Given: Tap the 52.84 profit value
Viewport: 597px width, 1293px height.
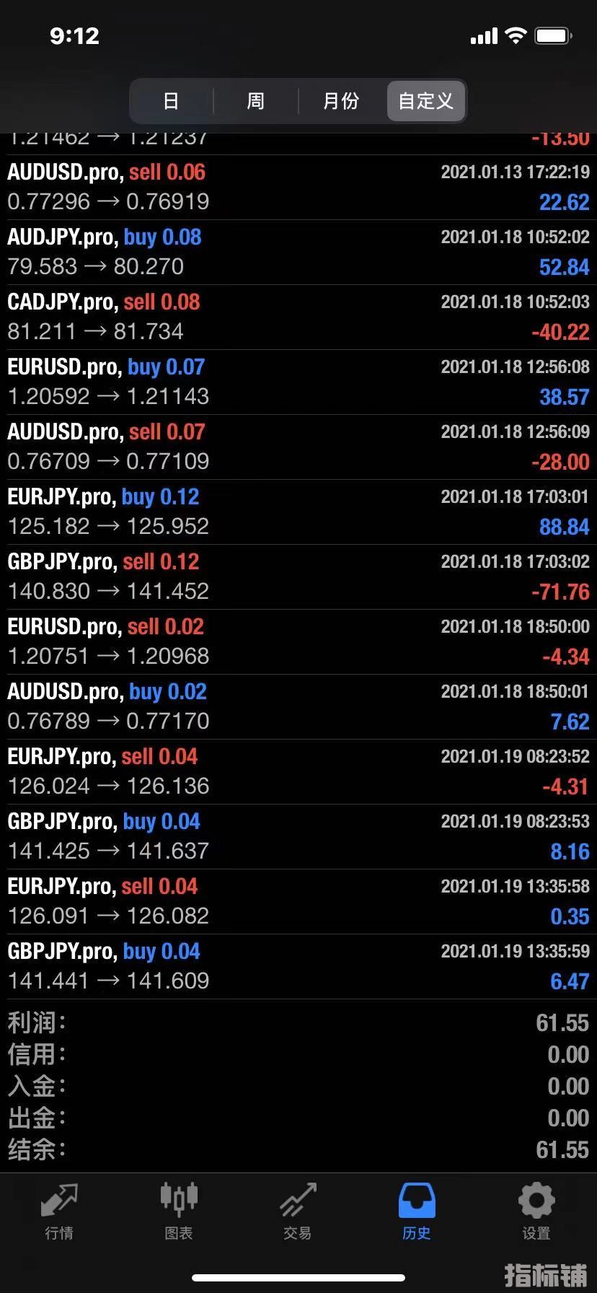Looking at the screenshot, I should 564,268.
